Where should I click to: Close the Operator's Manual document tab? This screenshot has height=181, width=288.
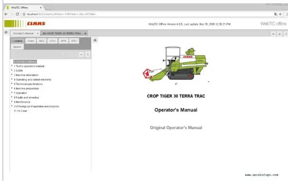[x=38, y=33]
